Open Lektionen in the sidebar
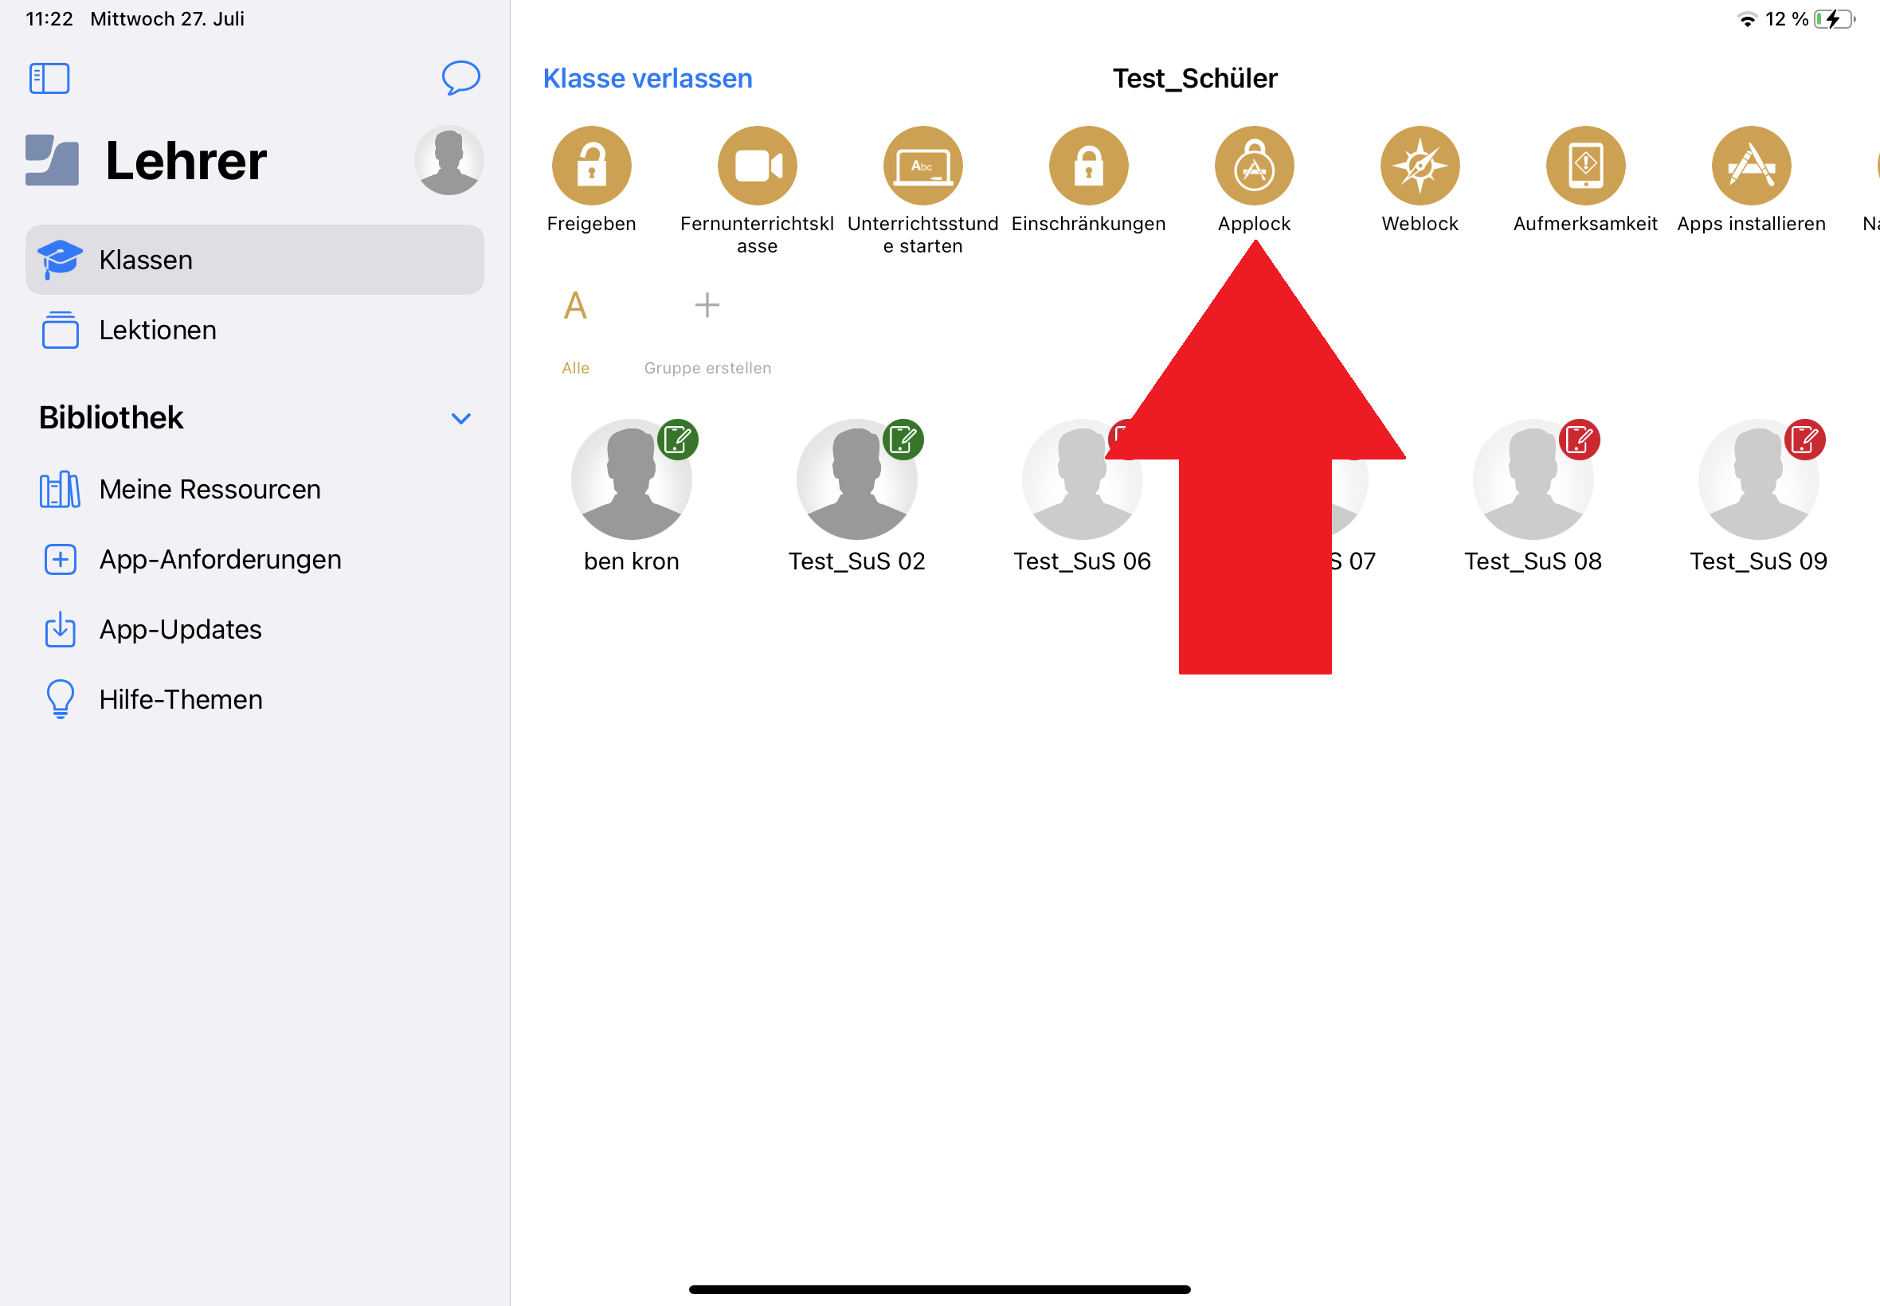Screen dimensions: 1880x1306 [x=255, y=330]
